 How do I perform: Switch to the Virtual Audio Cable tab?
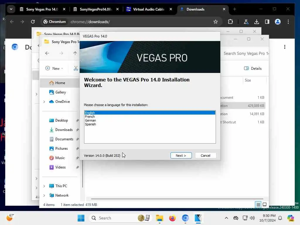pyautogui.click(x=149, y=9)
